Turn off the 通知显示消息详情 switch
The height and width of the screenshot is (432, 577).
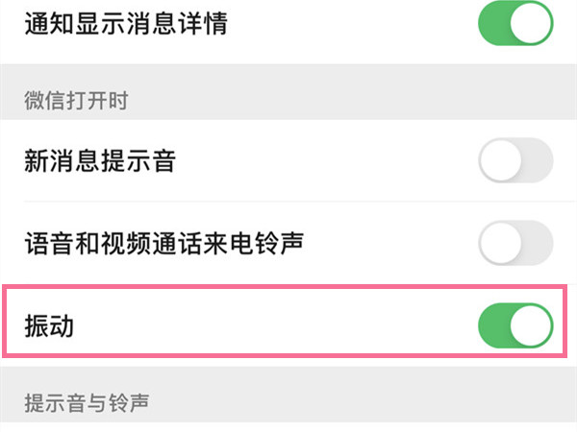(516, 26)
